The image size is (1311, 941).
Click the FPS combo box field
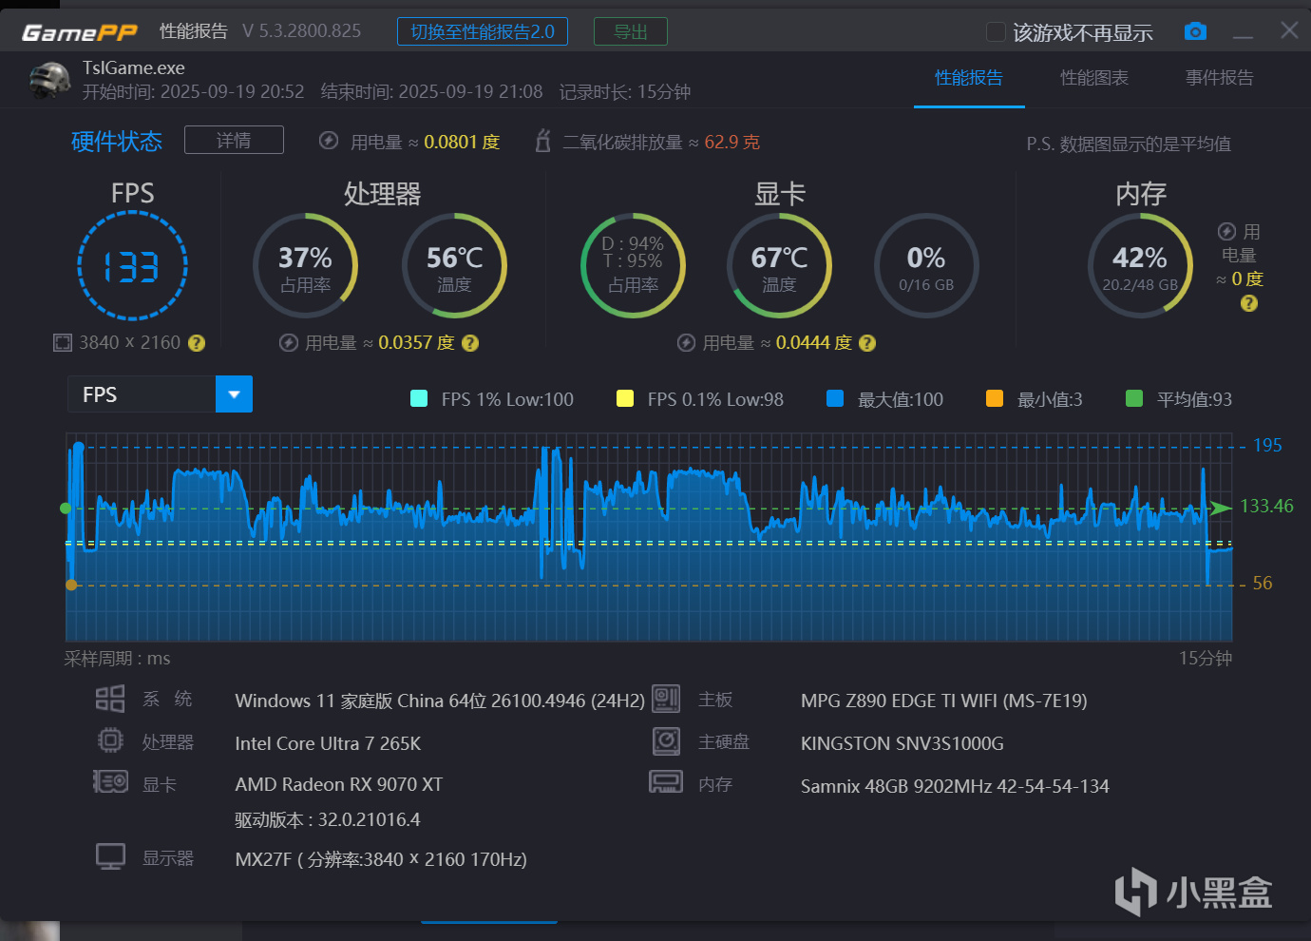160,394
